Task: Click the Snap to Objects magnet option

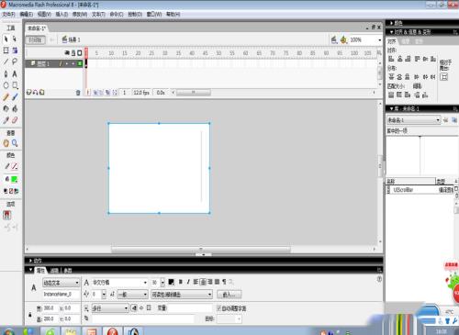Action: click(6, 215)
